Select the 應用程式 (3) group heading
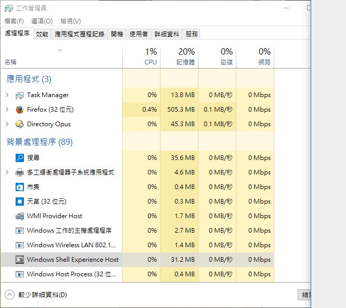346x308 pixels. point(29,79)
